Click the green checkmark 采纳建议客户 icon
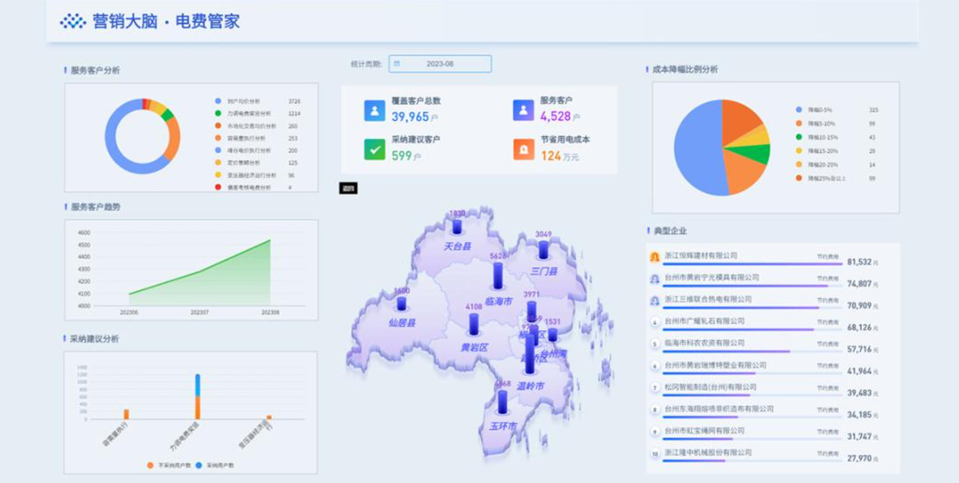Image resolution: width=959 pixels, height=483 pixels. click(x=375, y=149)
